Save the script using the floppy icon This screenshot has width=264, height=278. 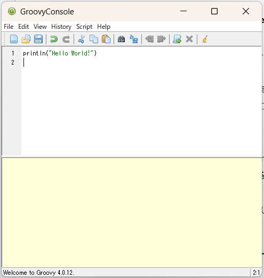tap(38, 39)
